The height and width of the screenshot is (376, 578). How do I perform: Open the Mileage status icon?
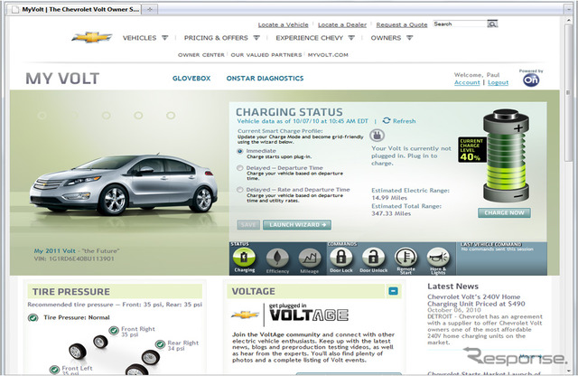coord(309,258)
